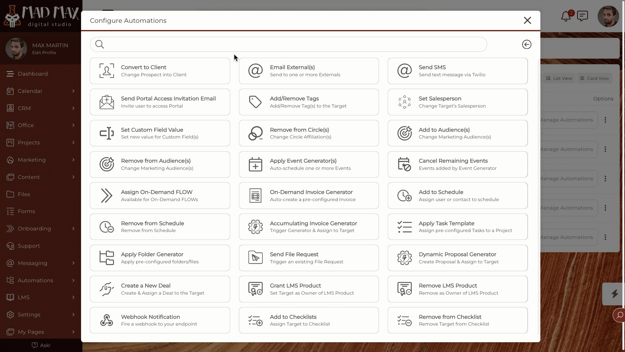This screenshot has width=625, height=352.
Task: Select the On-Demand Invoice Generator icon
Action: tap(256, 196)
